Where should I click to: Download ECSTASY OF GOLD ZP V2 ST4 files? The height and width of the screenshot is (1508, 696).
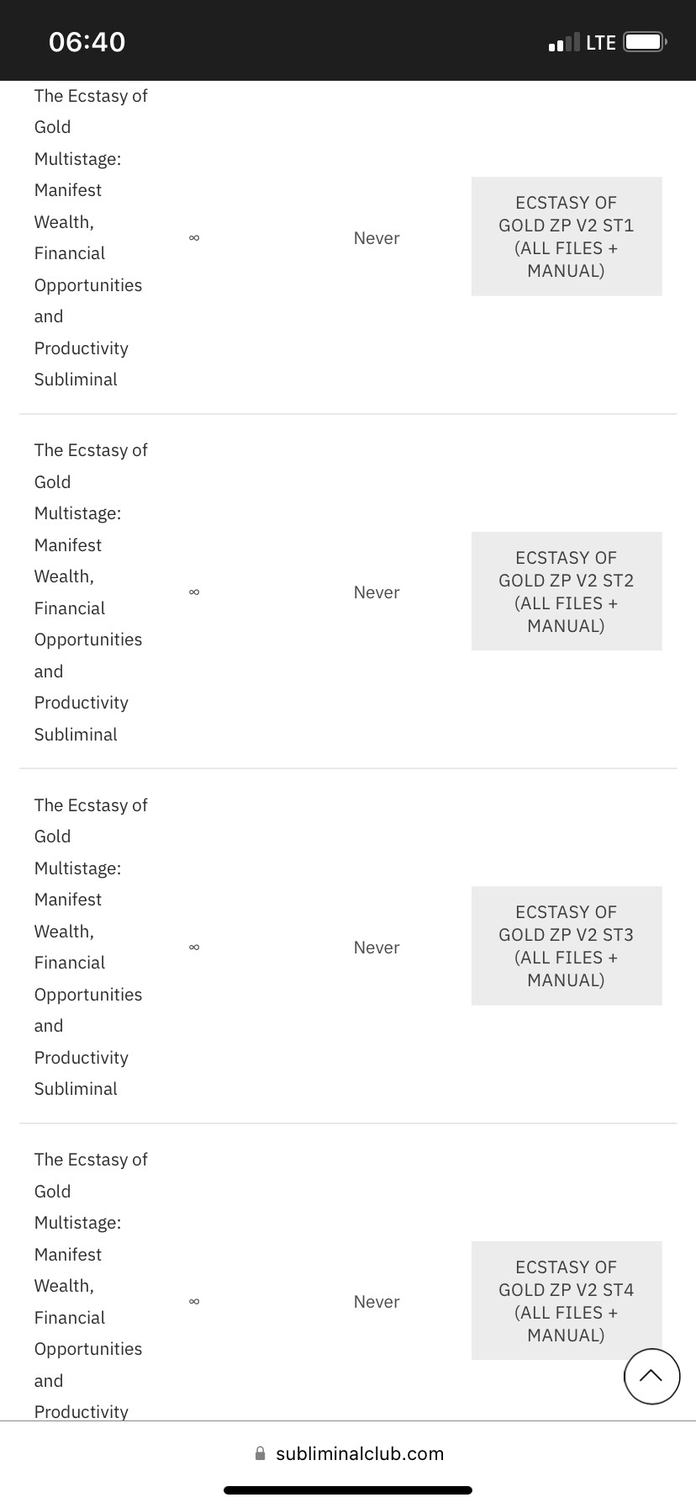click(567, 1300)
